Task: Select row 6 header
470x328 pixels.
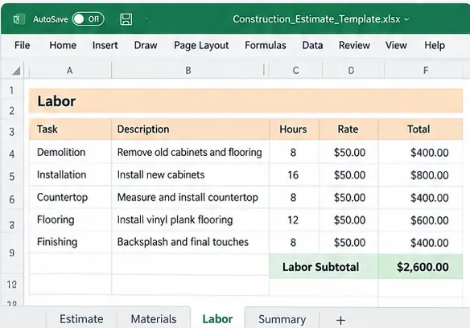Action: coord(12,199)
